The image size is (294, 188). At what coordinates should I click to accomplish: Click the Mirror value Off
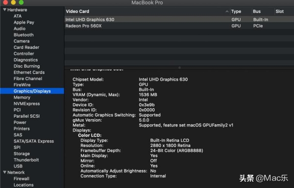153,161
